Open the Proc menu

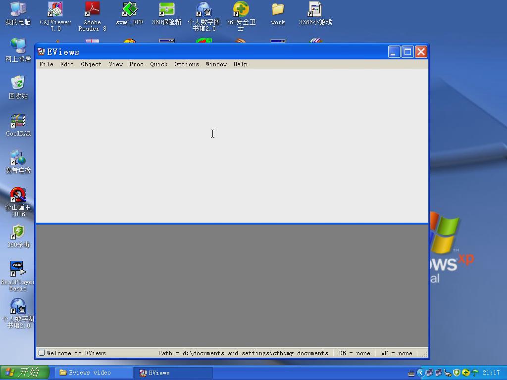pyautogui.click(x=136, y=64)
